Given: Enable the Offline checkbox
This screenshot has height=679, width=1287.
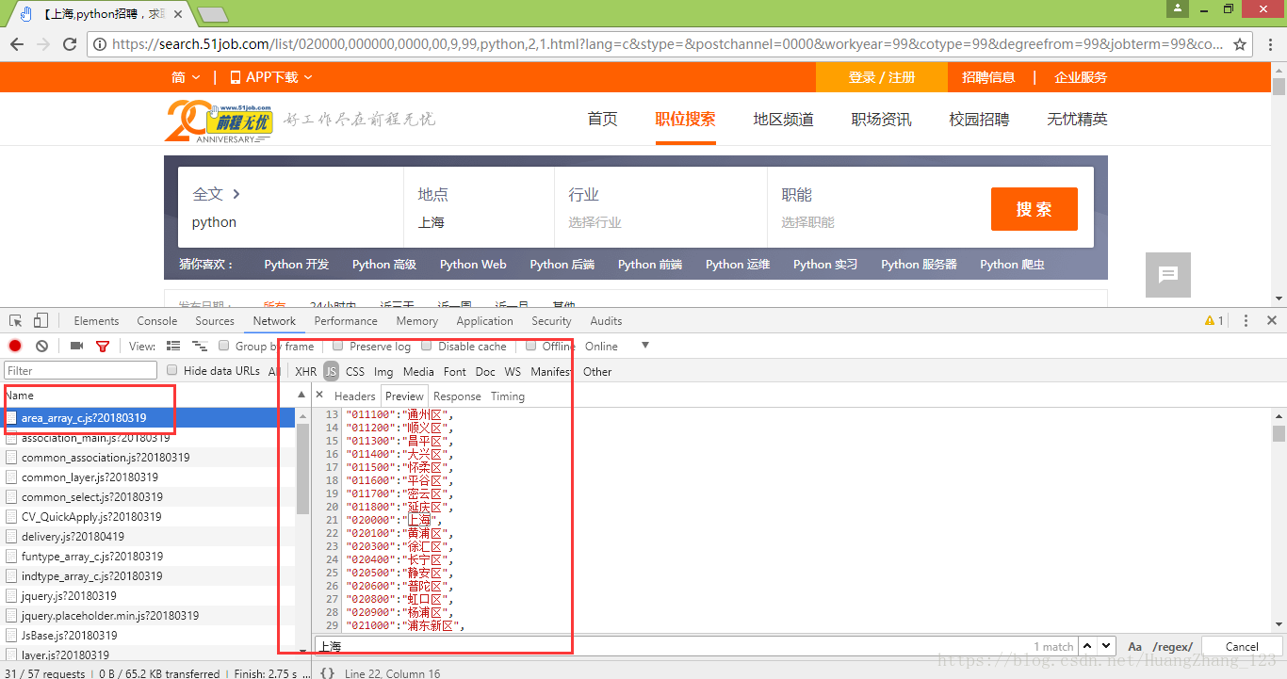Looking at the screenshot, I should pos(531,347).
